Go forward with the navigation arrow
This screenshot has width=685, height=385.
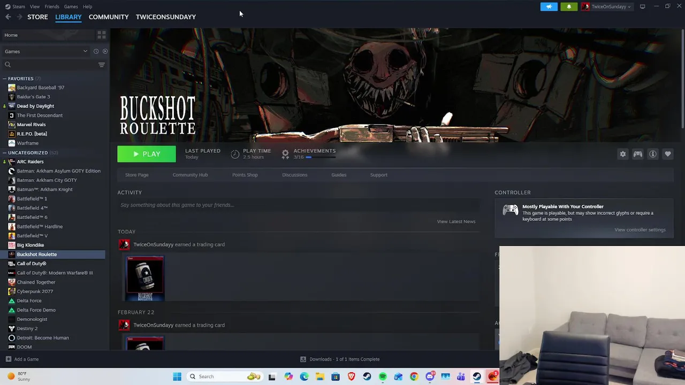[19, 17]
